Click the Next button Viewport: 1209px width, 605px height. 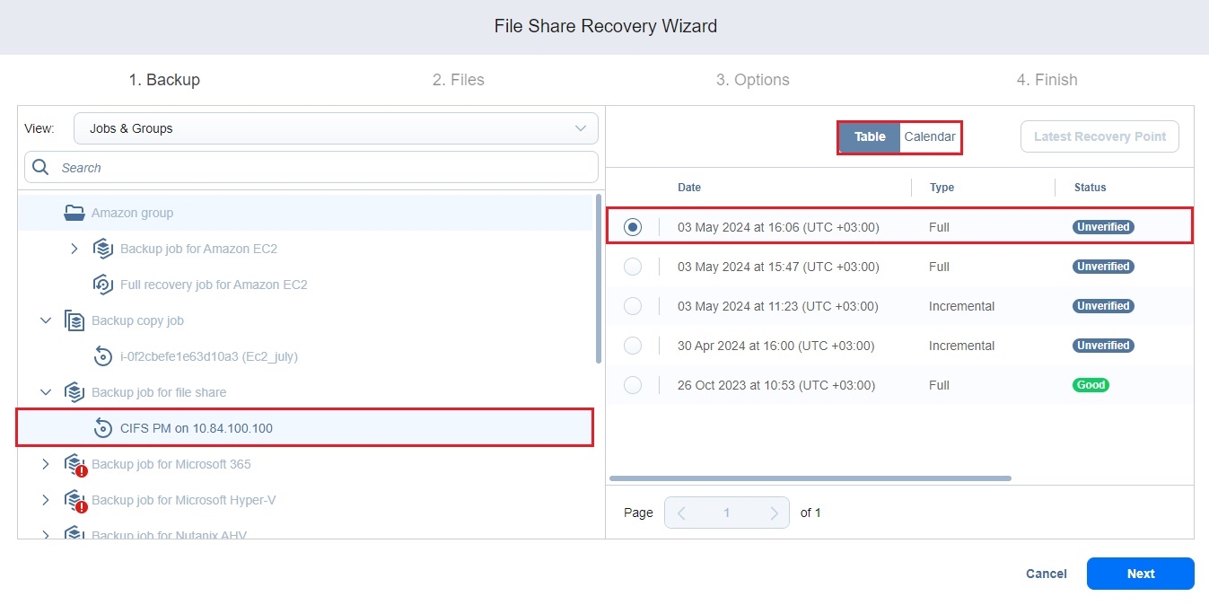1140,574
